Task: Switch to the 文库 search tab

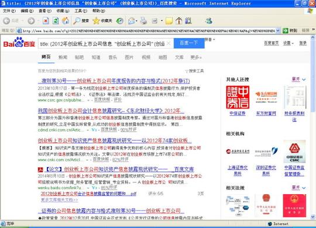Action: [179, 57]
